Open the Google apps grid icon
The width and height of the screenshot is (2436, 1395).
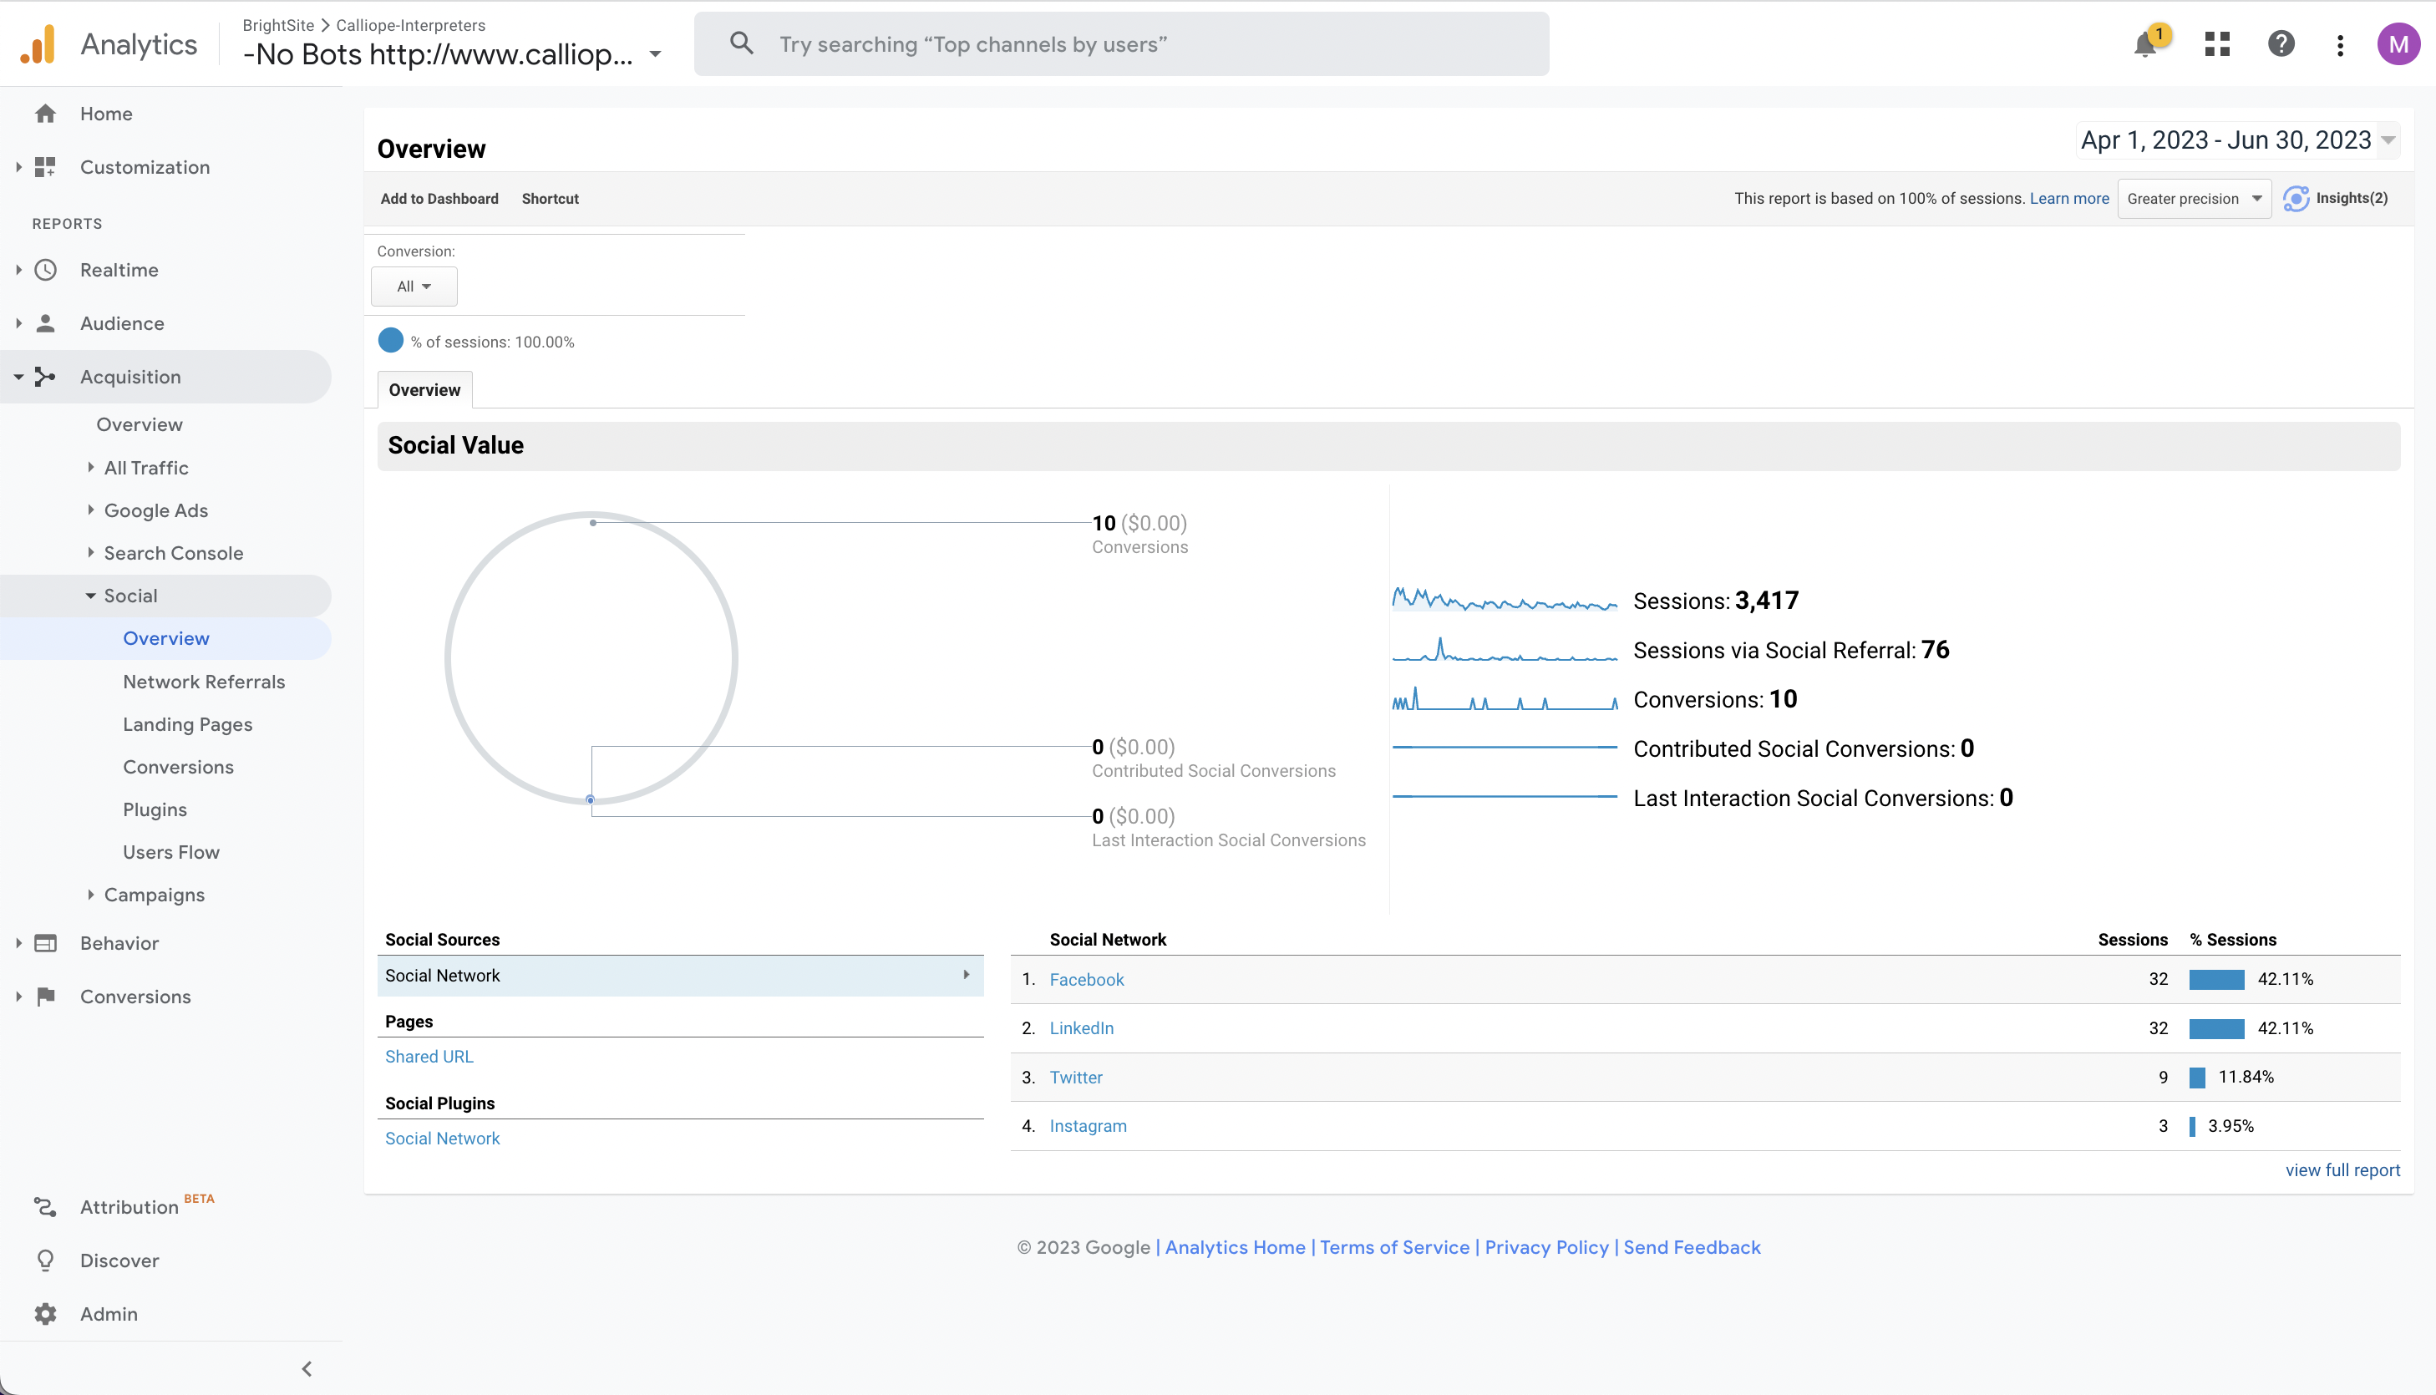(2216, 44)
